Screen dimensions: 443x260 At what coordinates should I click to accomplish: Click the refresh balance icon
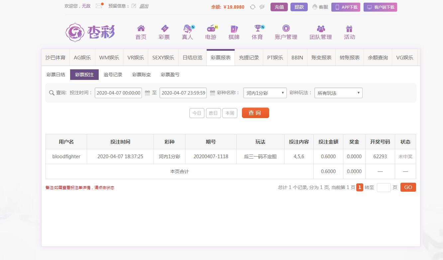click(253, 7)
